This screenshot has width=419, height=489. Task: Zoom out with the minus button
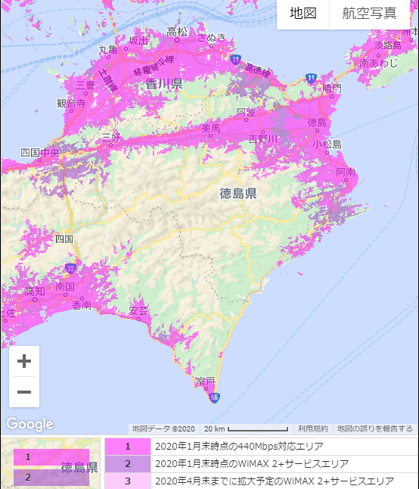point(24,391)
